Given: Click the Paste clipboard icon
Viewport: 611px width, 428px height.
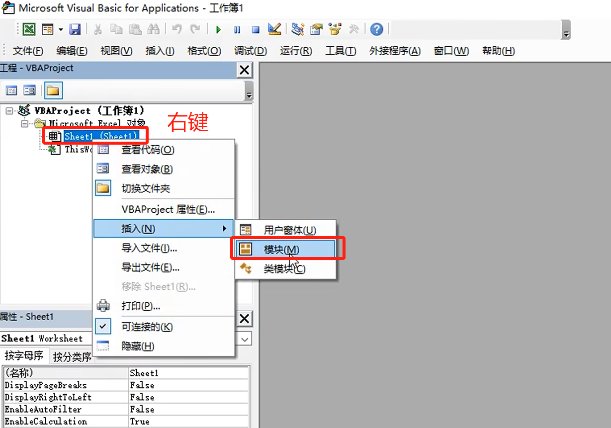Looking at the screenshot, I should (x=135, y=29).
